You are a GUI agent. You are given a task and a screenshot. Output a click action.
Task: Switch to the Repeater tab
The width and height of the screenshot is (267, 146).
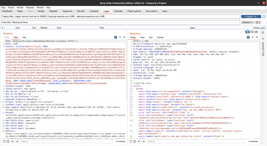53,11
